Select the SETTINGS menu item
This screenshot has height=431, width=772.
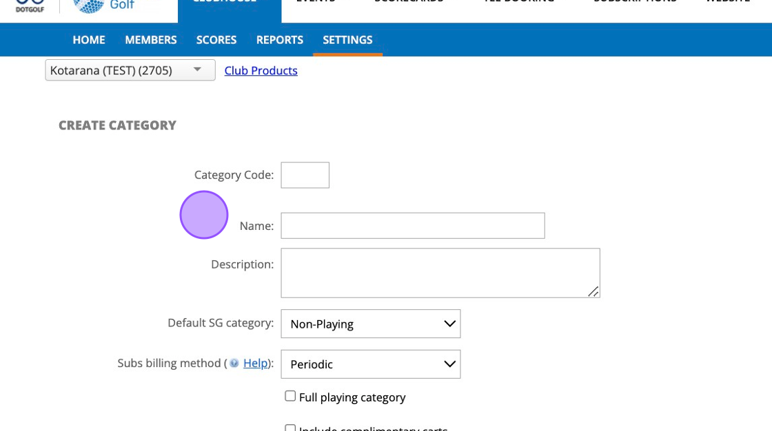(x=347, y=40)
